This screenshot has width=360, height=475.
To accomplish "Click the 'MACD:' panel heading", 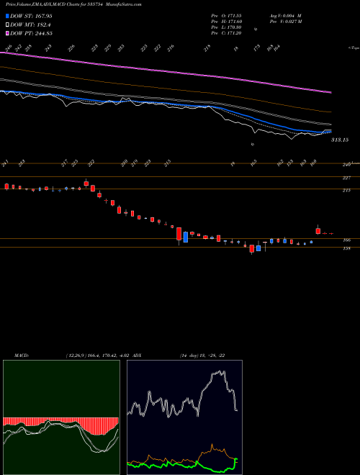I will click(x=22, y=356).
